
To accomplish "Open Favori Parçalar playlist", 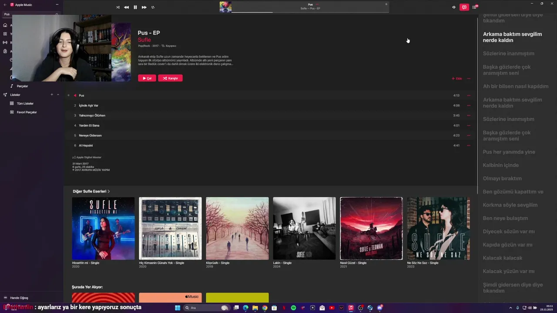I will coord(27,112).
